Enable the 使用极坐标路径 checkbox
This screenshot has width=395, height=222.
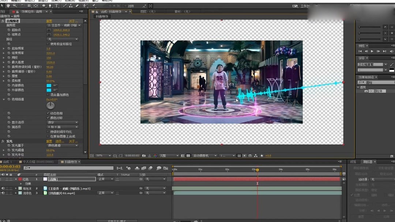click(48, 44)
